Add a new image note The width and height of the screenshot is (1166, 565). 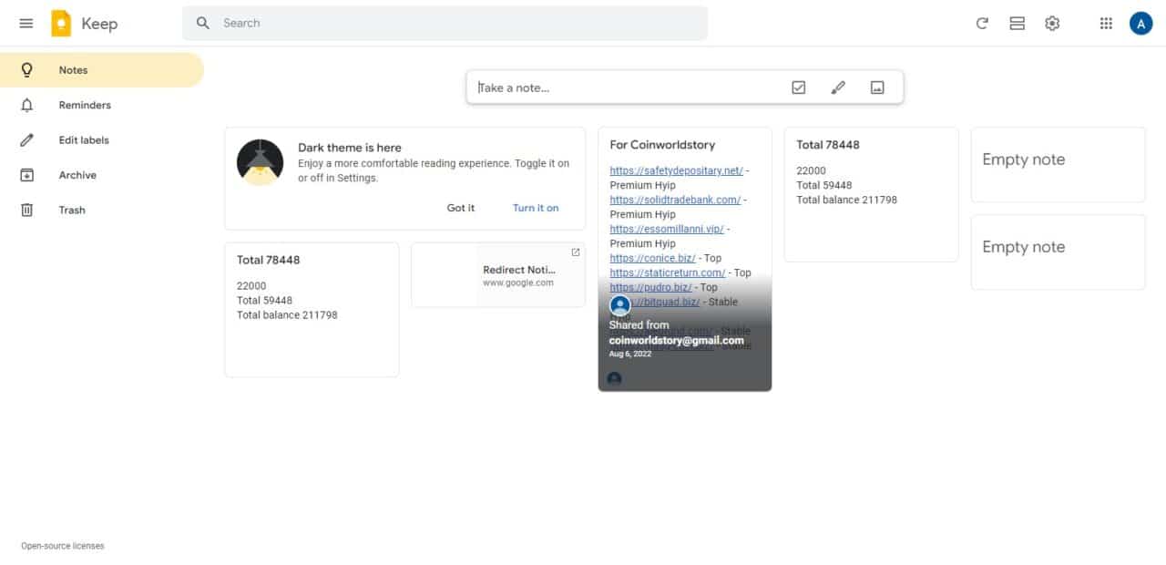coord(877,87)
